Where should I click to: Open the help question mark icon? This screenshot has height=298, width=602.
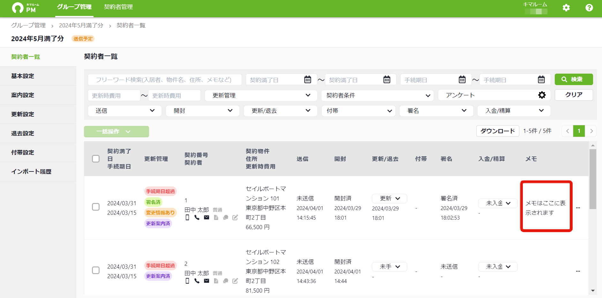pos(589,8)
